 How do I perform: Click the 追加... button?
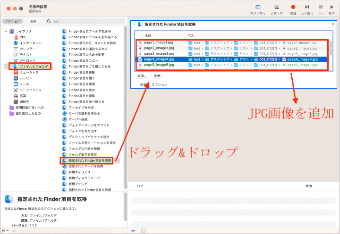142,75
